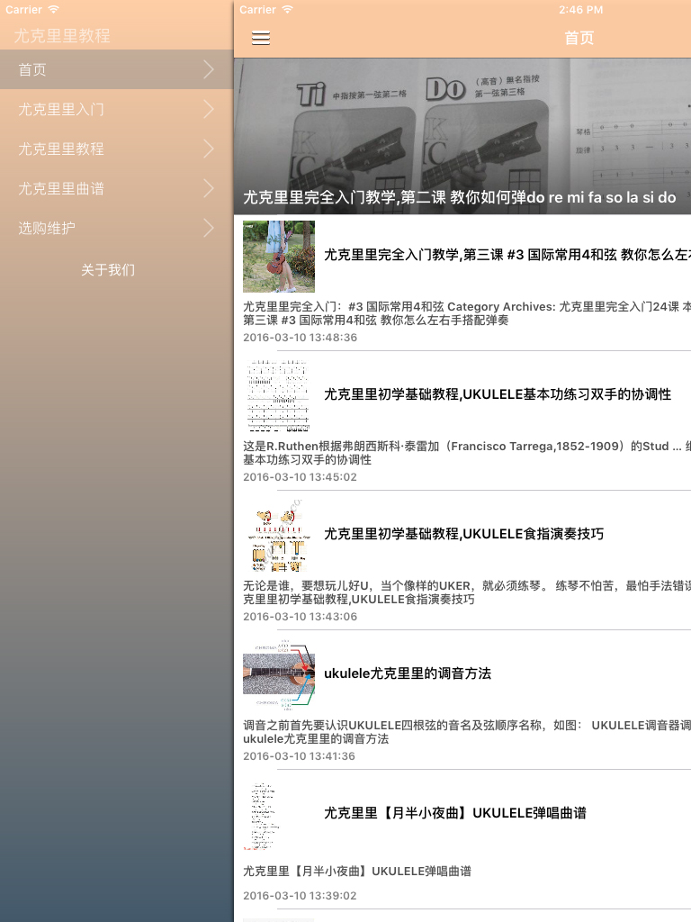
Task: Open article title 第三课 #3 国际常用4和弦
Action: pos(507,255)
